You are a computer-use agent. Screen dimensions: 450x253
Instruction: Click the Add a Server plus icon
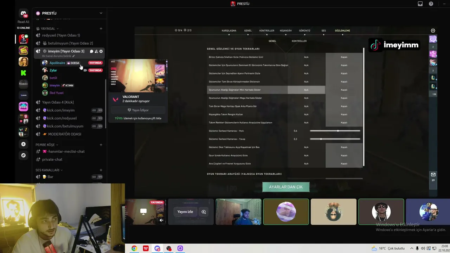[23, 144]
